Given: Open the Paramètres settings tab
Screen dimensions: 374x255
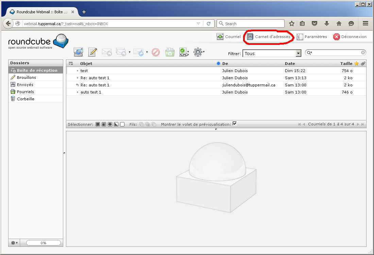Looking at the screenshot, I should pos(312,37).
